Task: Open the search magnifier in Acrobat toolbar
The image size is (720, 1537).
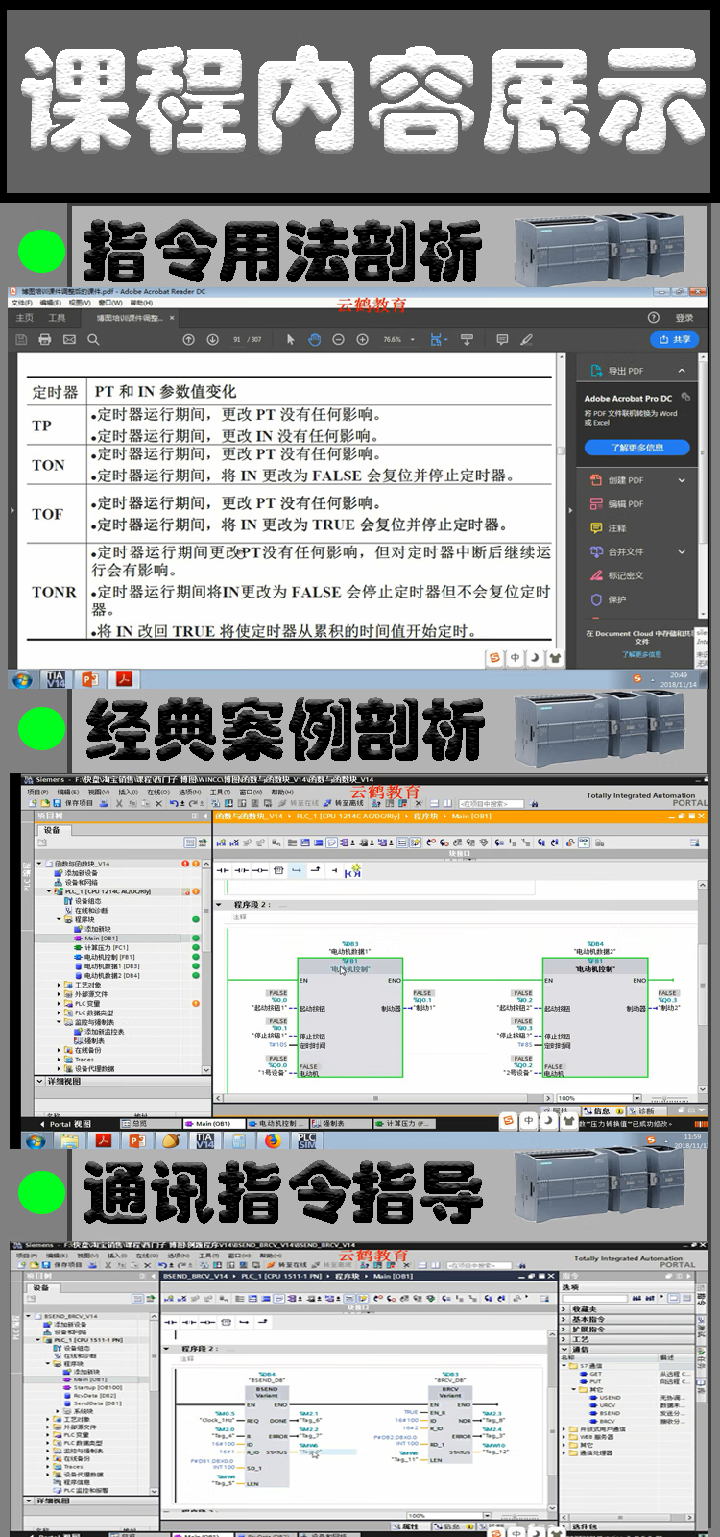Action: [x=93, y=339]
